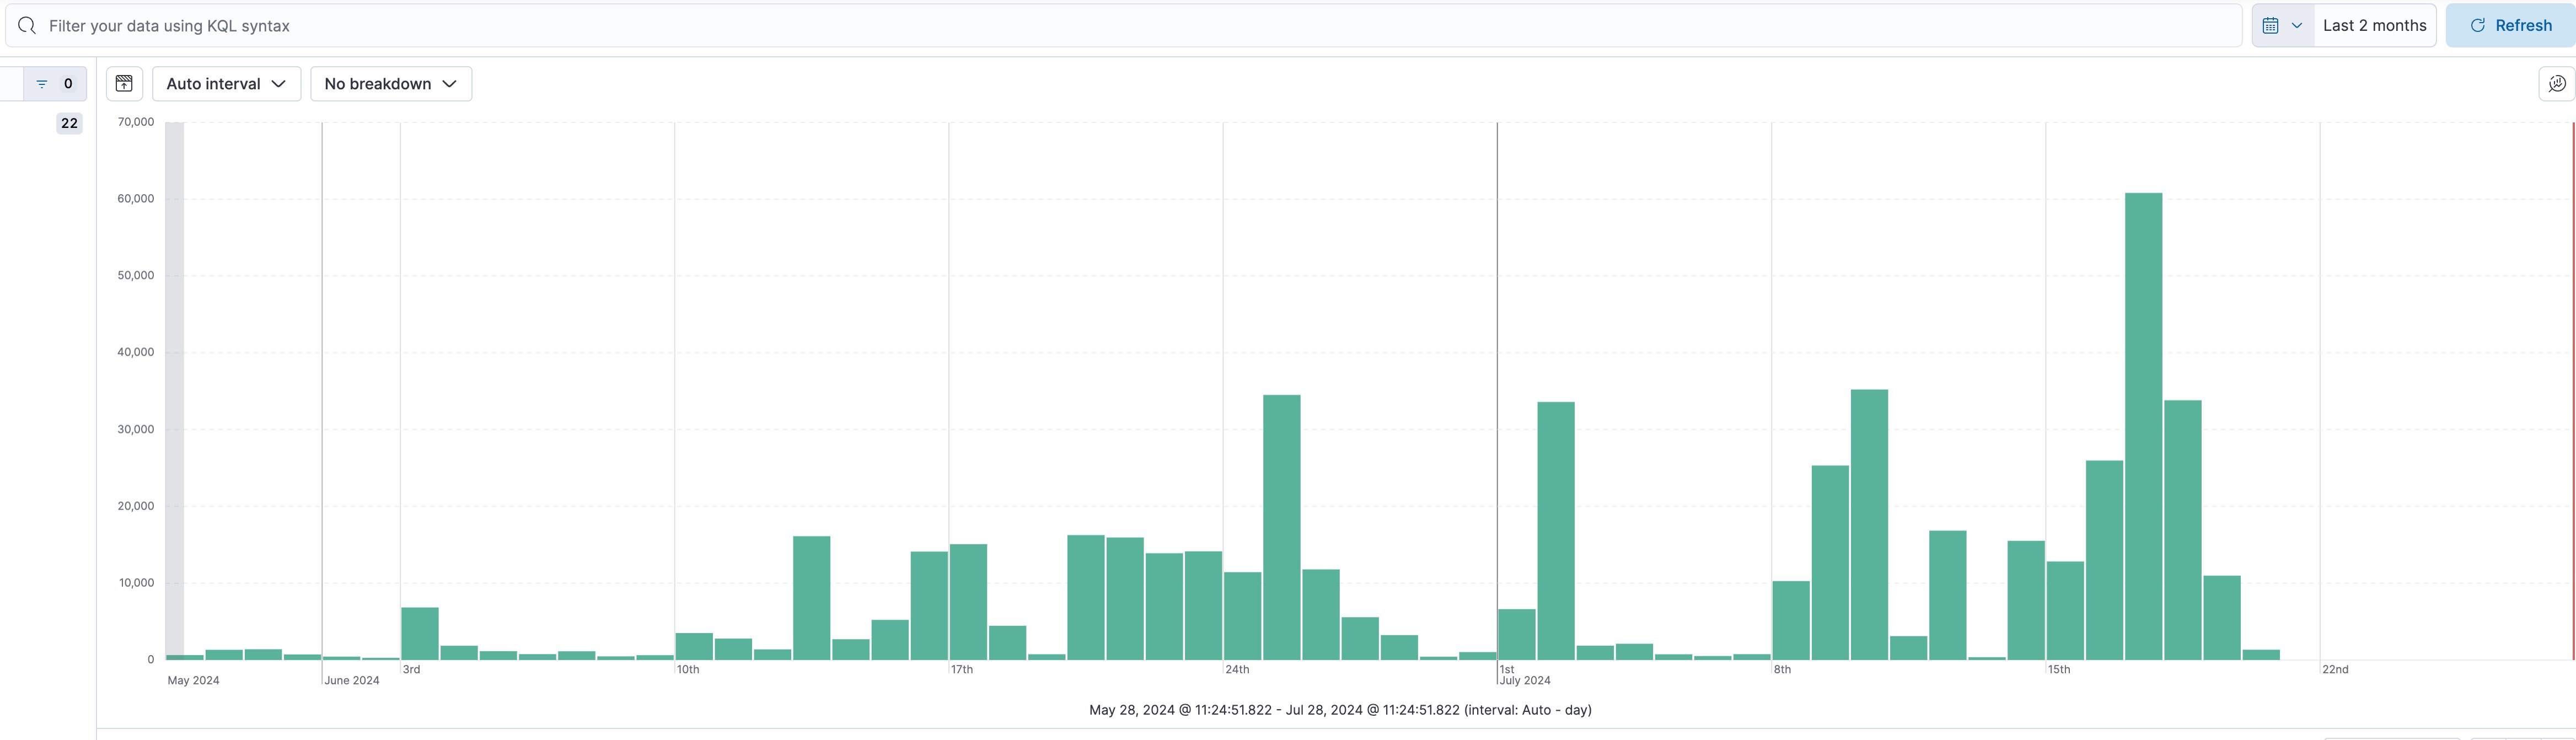Viewport: 2576px width, 740px height.
Task: Click the tallest bar above 60,000
Action: pyautogui.click(x=2143, y=425)
